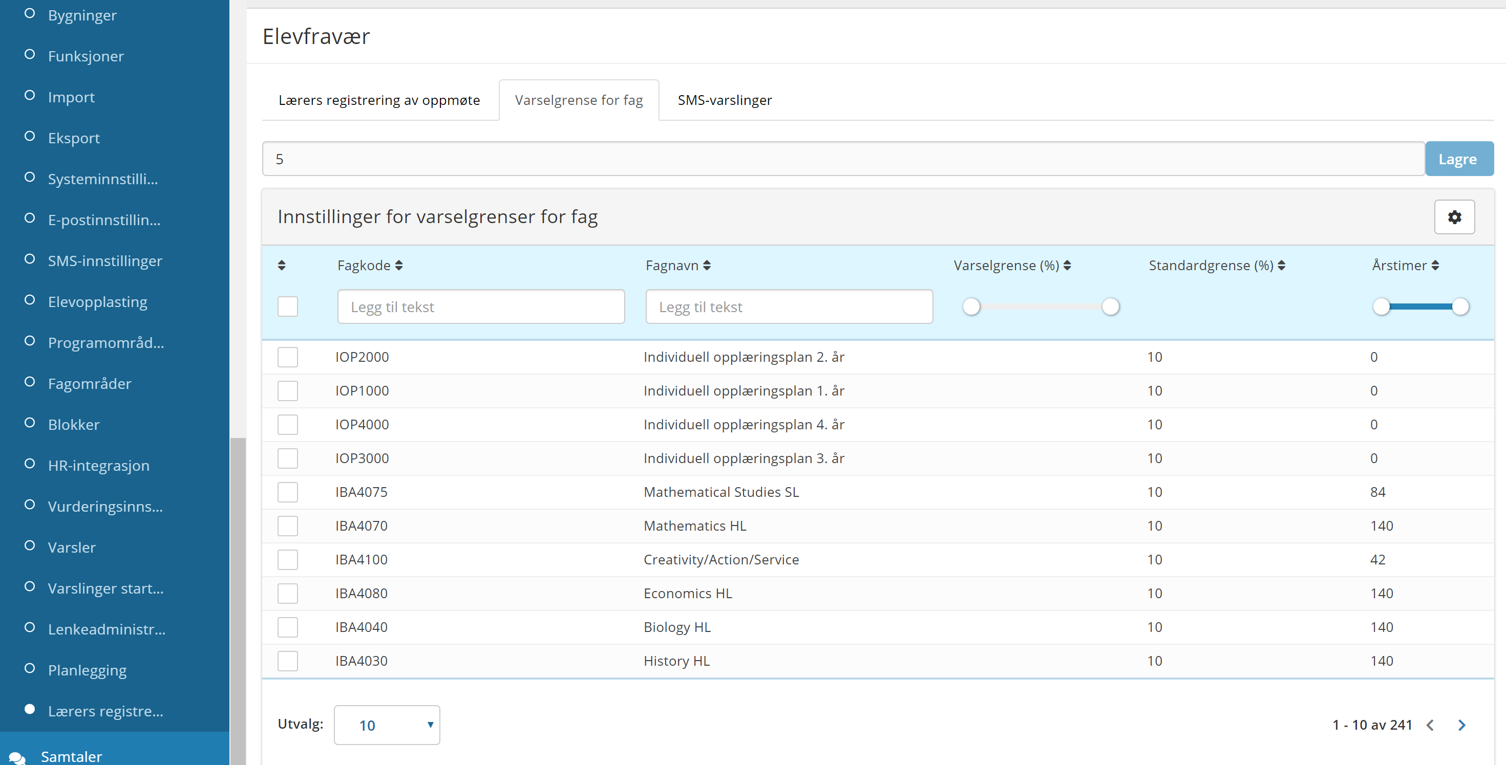Select the Mathematics HL row checkbox

[x=288, y=526]
